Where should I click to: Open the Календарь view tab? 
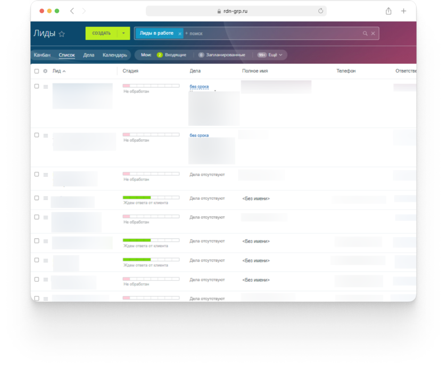pos(114,55)
